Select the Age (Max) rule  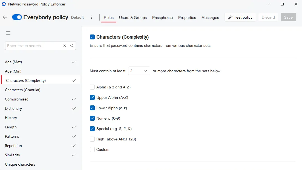(x=41, y=62)
